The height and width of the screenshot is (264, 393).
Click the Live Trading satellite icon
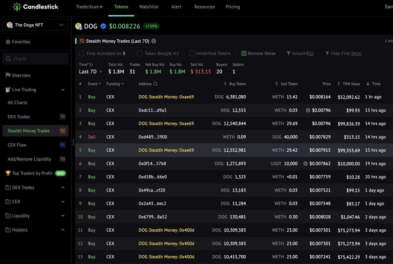(8, 90)
